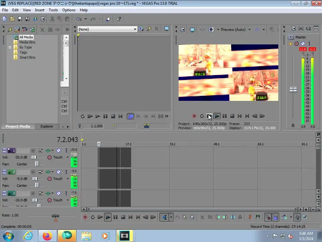Pause playback in the video preview
Viewport: 322px width, 242px height.
tap(225, 116)
